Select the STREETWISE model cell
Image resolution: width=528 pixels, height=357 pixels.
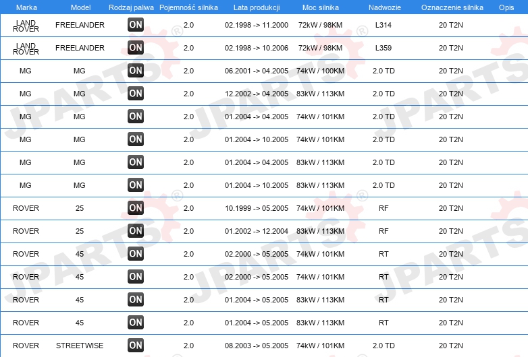80,346
